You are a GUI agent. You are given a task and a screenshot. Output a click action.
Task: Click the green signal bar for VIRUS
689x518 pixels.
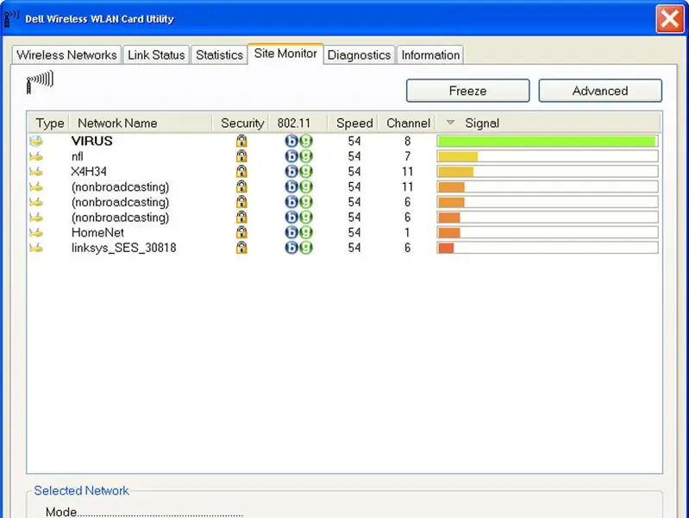pyautogui.click(x=547, y=142)
